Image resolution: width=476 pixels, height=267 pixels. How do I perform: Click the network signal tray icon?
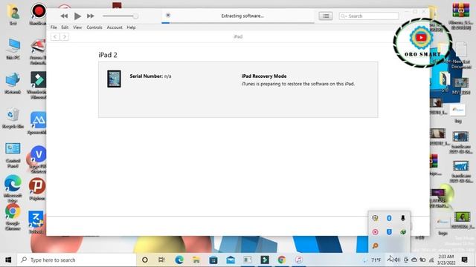[x=431, y=260]
